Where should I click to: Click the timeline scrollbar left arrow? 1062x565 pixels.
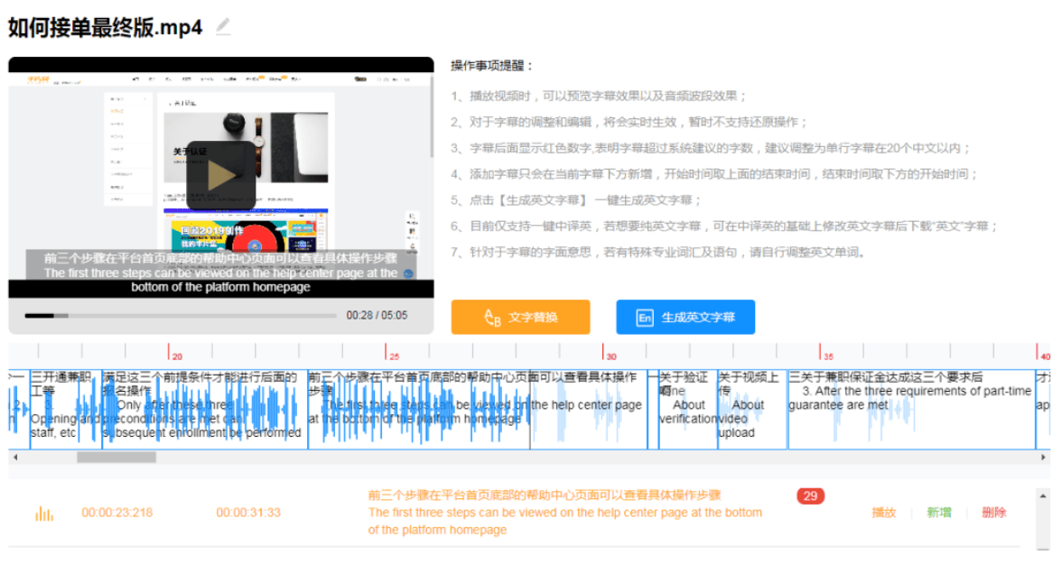pos(14,458)
